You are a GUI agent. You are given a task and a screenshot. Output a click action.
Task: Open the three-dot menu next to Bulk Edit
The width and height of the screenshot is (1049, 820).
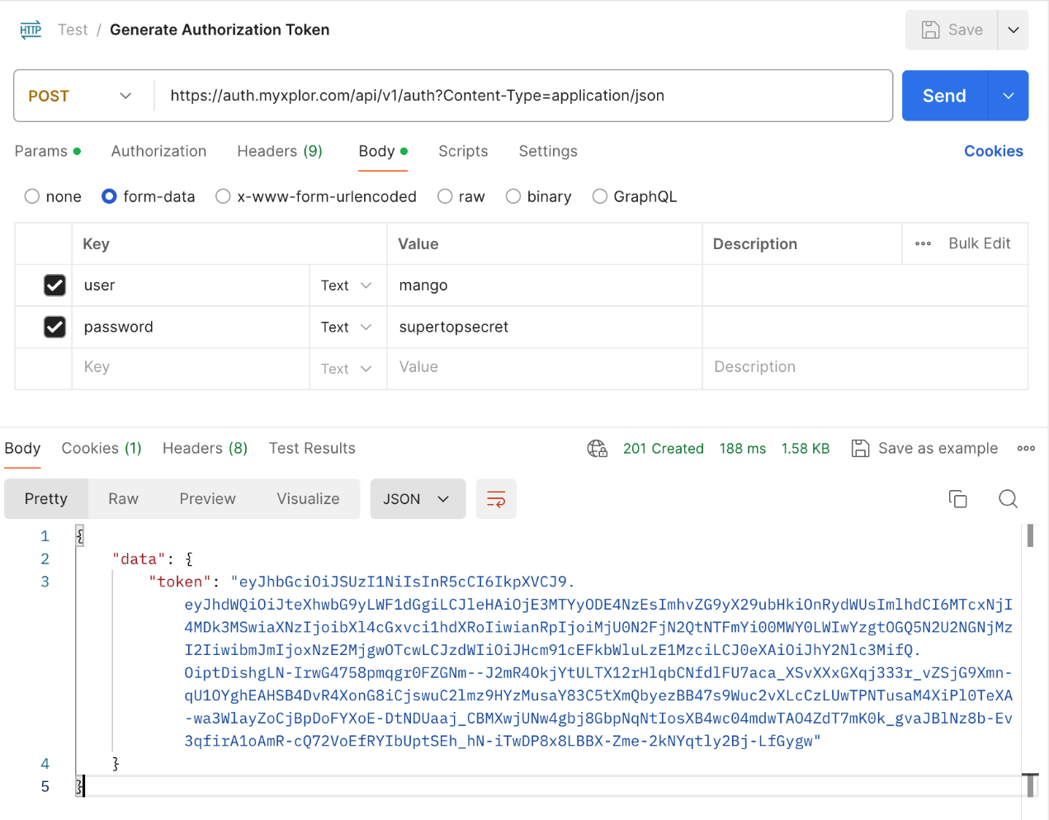[923, 243]
